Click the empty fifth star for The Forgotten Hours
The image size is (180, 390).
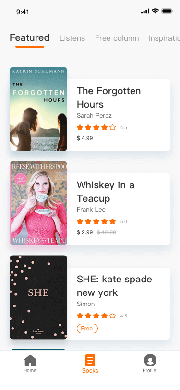(x=113, y=128)
